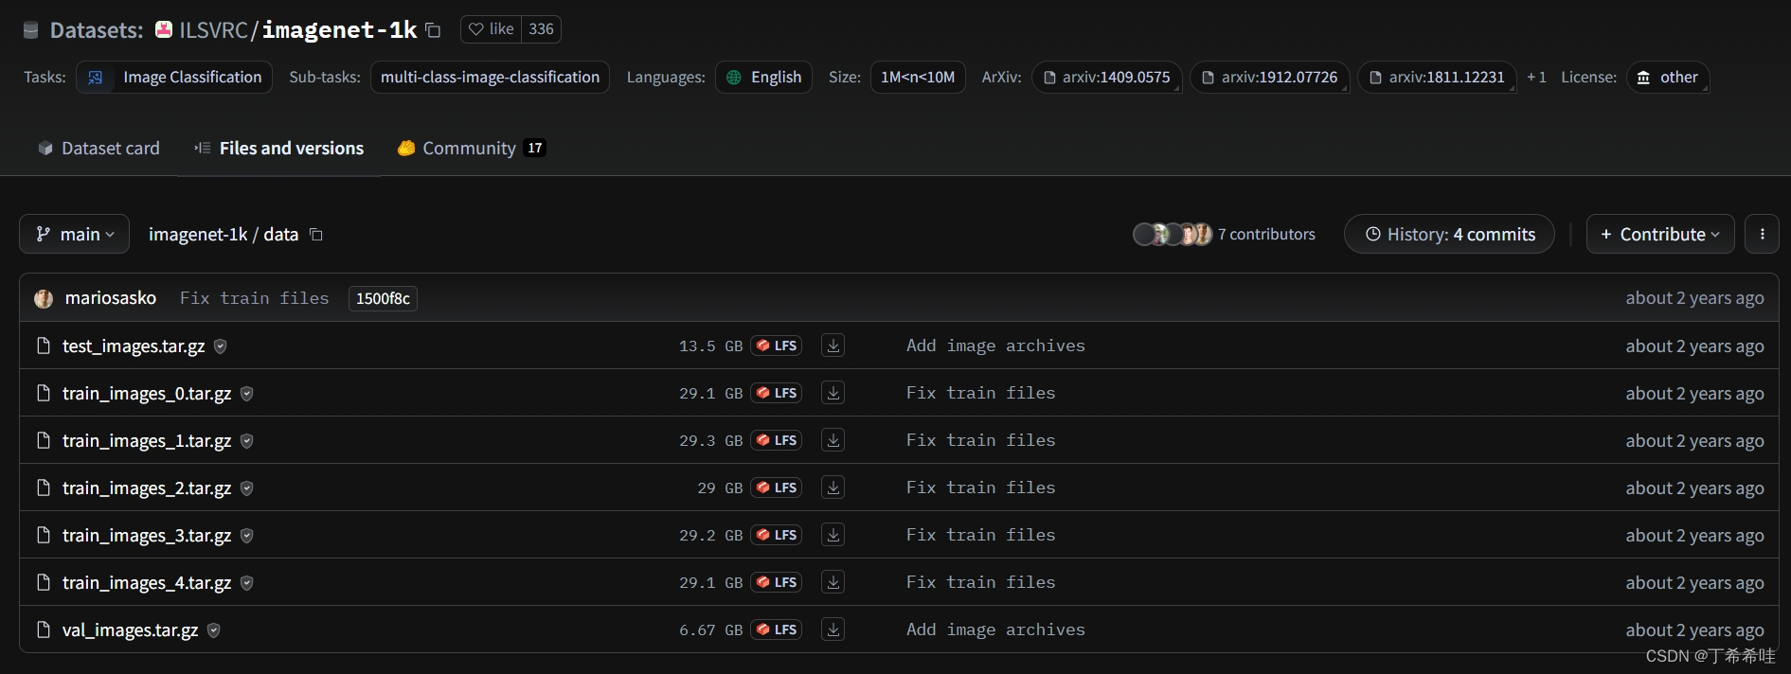Viewport: 1791px width, 674px height.
Task: Click LFS badge on train_images_0.tar.gz row
Action: tap(777, 393)
